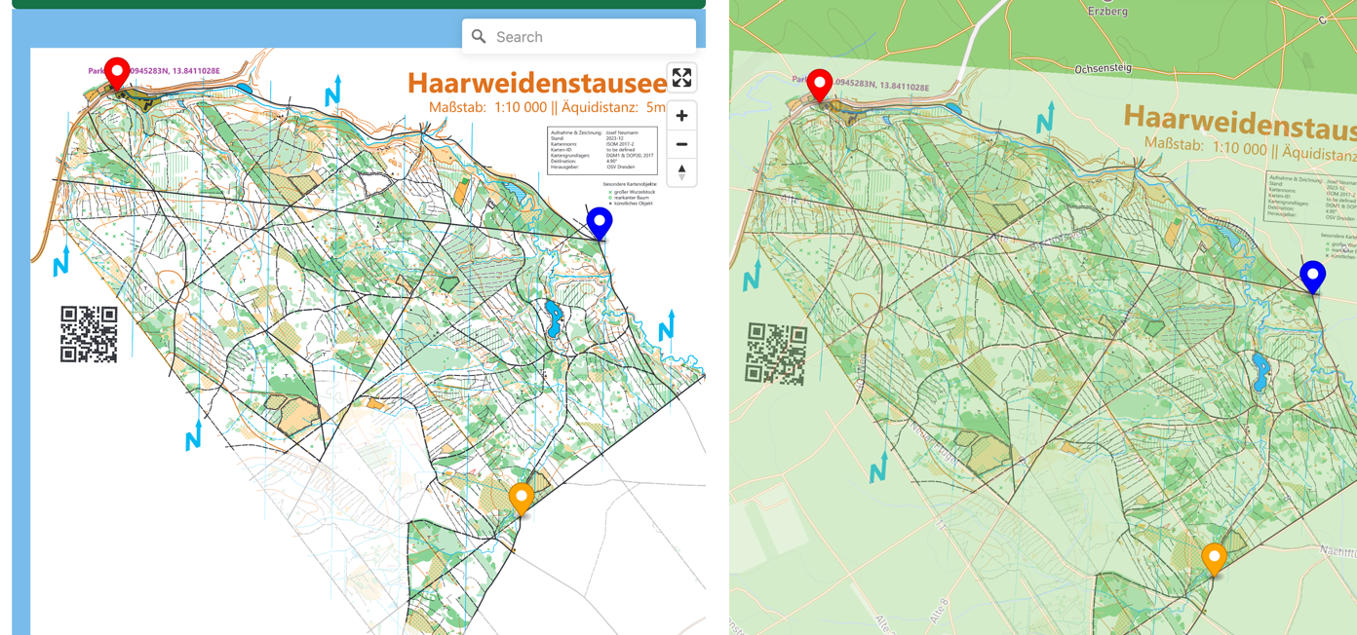Zoom out using the minus button
Screen dimensions: 1357x635
click(681, 144)
